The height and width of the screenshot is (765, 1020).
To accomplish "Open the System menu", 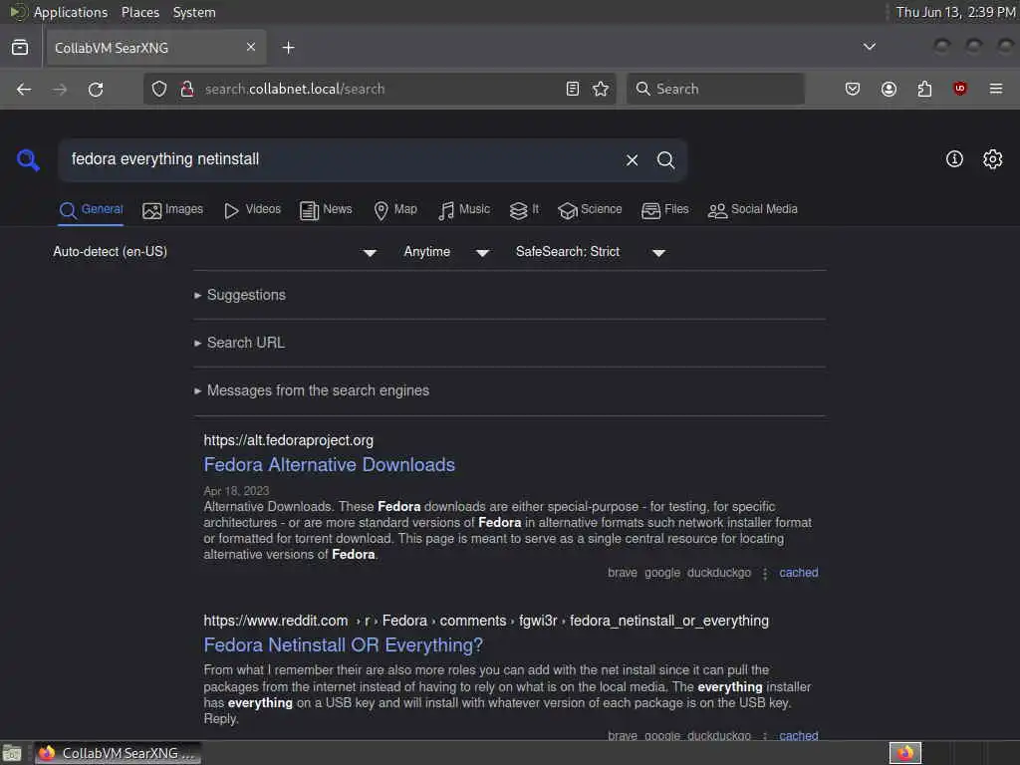I will coord(194,12).
